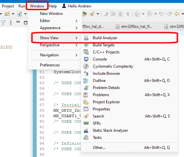Select Problems from Show View list
184x157 pixels.
[x=129, y=95]
